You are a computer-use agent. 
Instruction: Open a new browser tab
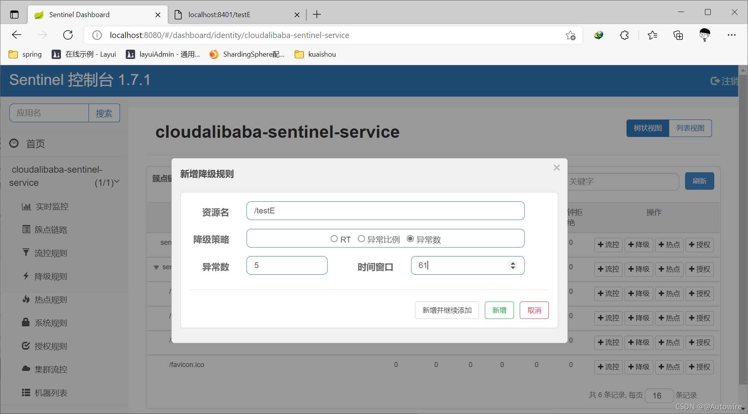point(317,15)
